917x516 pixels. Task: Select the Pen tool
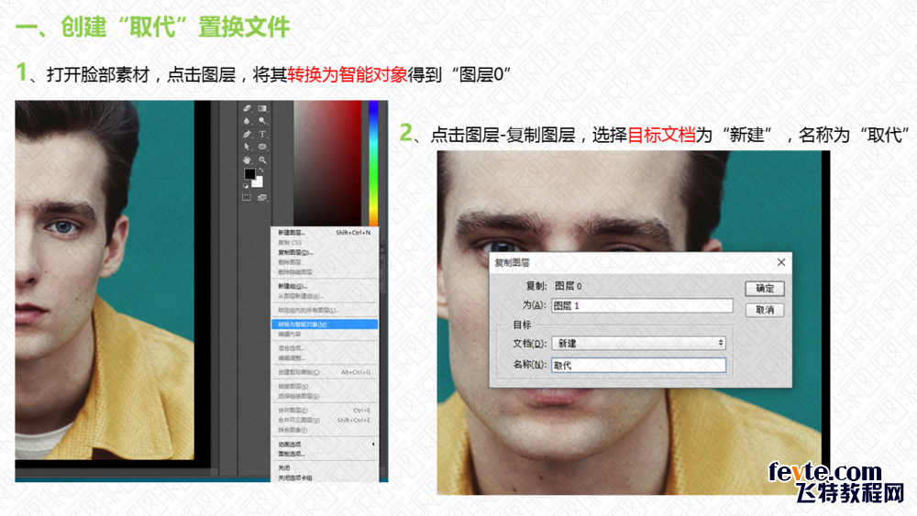(247, 134)
